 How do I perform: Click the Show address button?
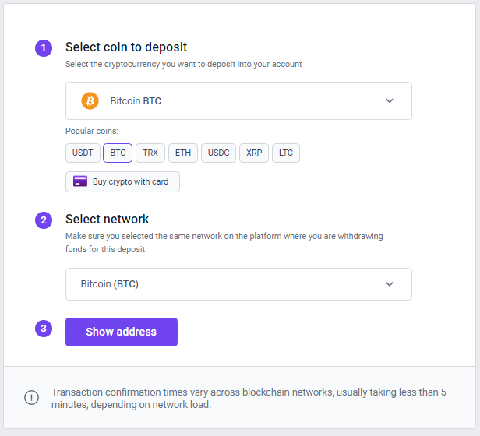(x=122, y=332)
